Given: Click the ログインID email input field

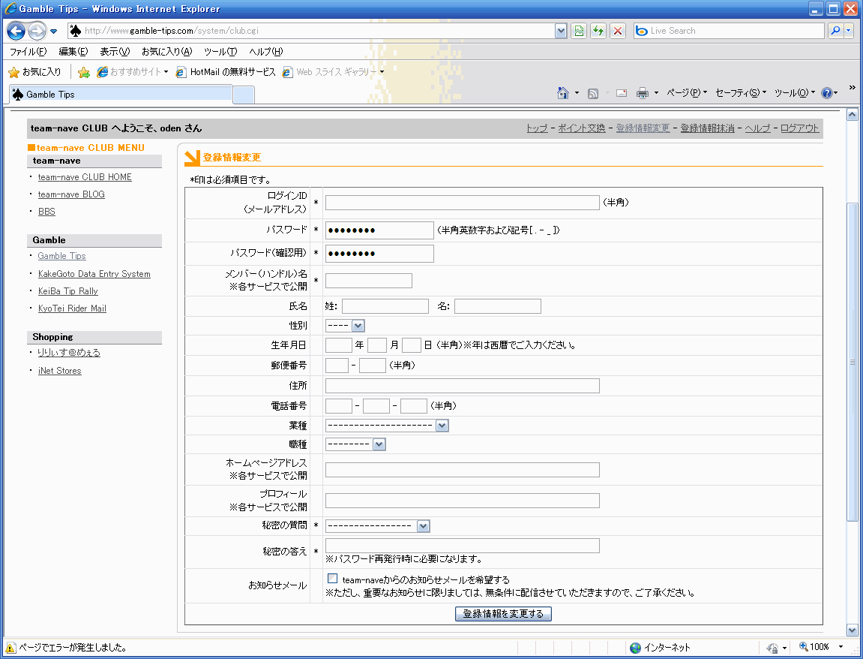Looking at the screenshot, I should [x=463, y=202].
